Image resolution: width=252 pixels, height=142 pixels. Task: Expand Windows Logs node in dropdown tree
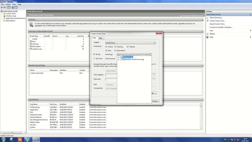tap(119, 57)
